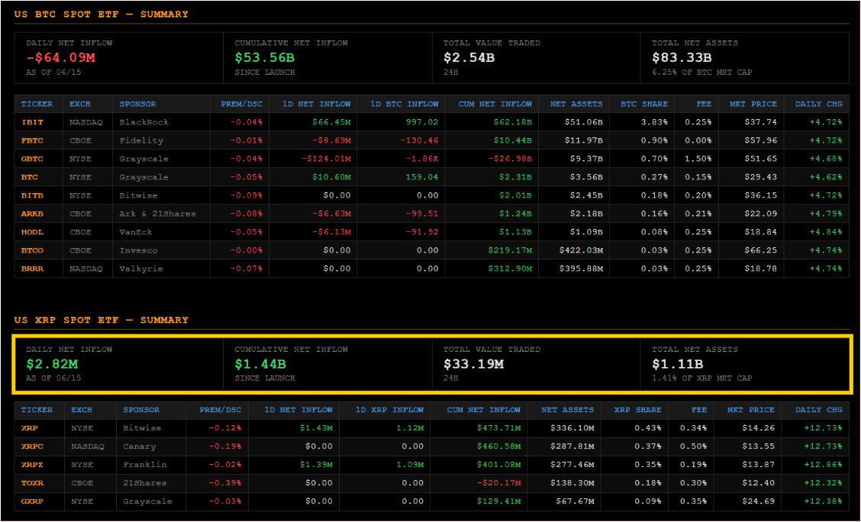Select the $422.03M net assets cell
861x522 pixels.
coord(580,250)
